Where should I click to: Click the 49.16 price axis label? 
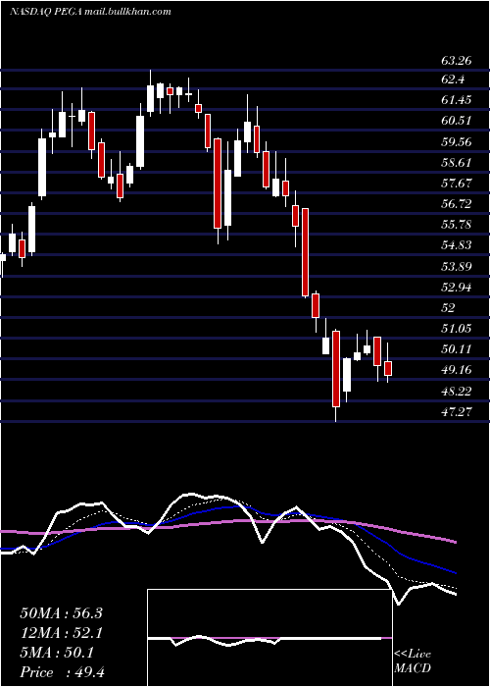(x=457, y=370)
